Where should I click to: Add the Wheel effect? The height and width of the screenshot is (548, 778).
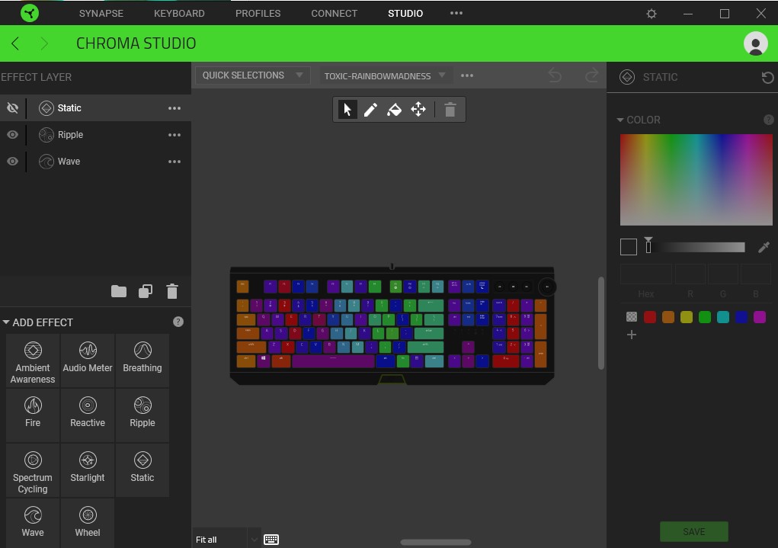tap(88, 524)
